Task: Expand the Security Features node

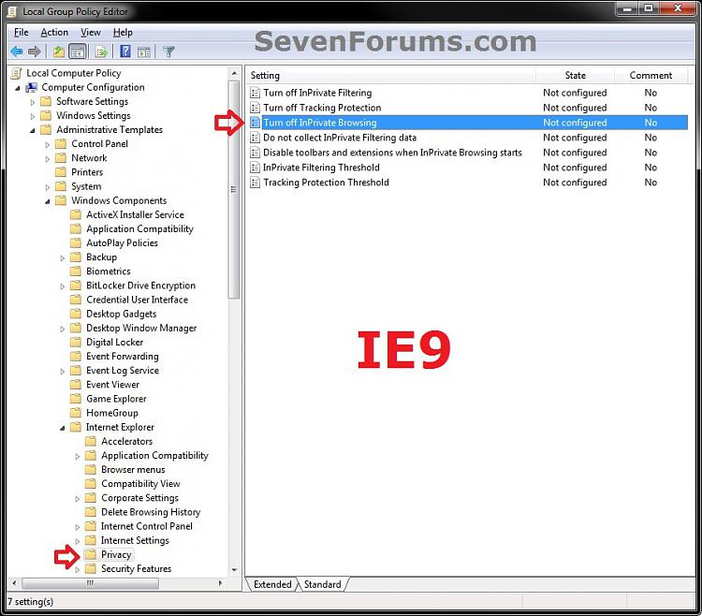Action: (x=77, y=569)
